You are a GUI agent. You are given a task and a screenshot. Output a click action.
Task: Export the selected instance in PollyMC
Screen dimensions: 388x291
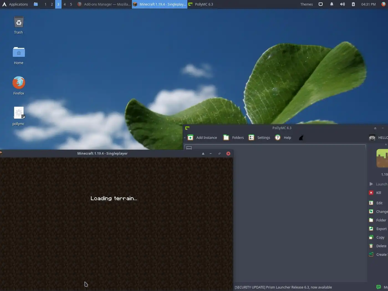point(378,229)
